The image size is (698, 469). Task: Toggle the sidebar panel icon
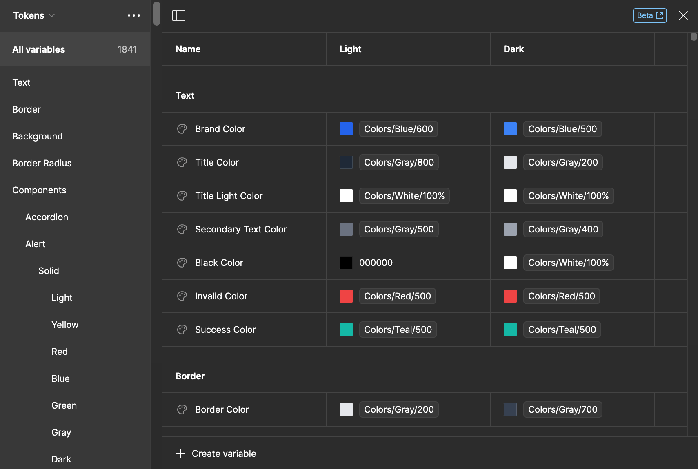[x=179, y=15]
